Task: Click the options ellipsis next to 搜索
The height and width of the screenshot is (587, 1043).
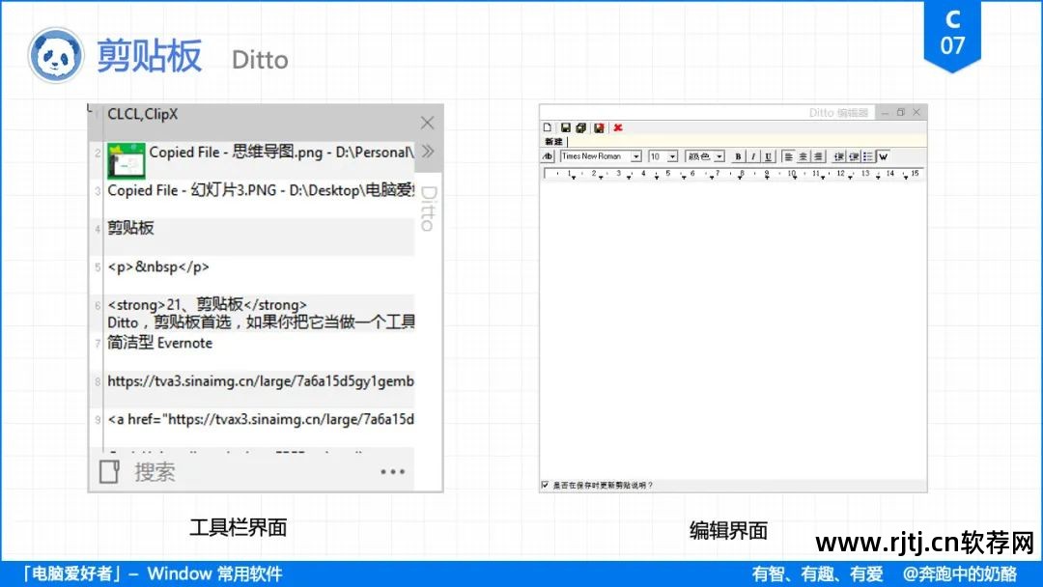Action: pos(393,470)
